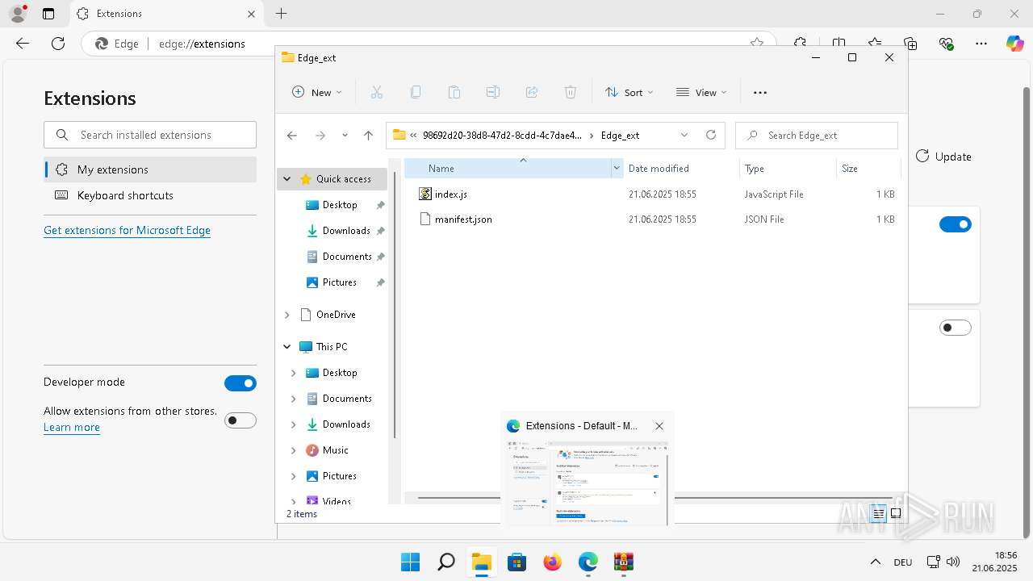Open the View dropdown in Explorer
1033x581 pixels.
pos(701,93)
